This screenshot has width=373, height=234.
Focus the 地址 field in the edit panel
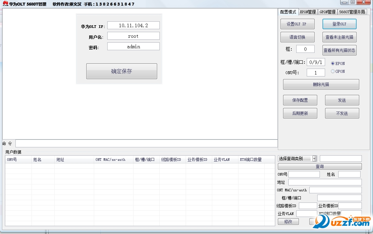(x=325, y=182)
